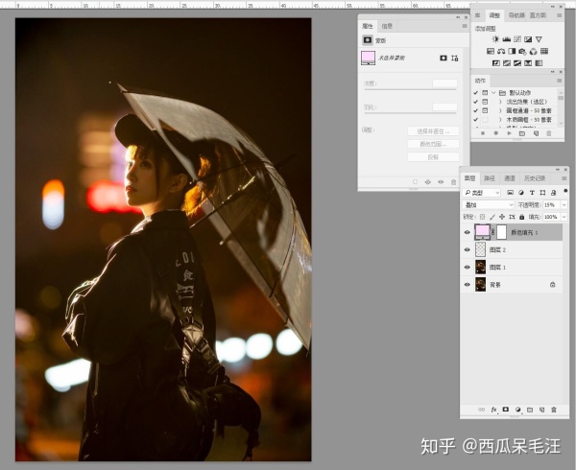The image size is (576, 470).
Task: Switch to the Channels tab
Action: [509, 178]
